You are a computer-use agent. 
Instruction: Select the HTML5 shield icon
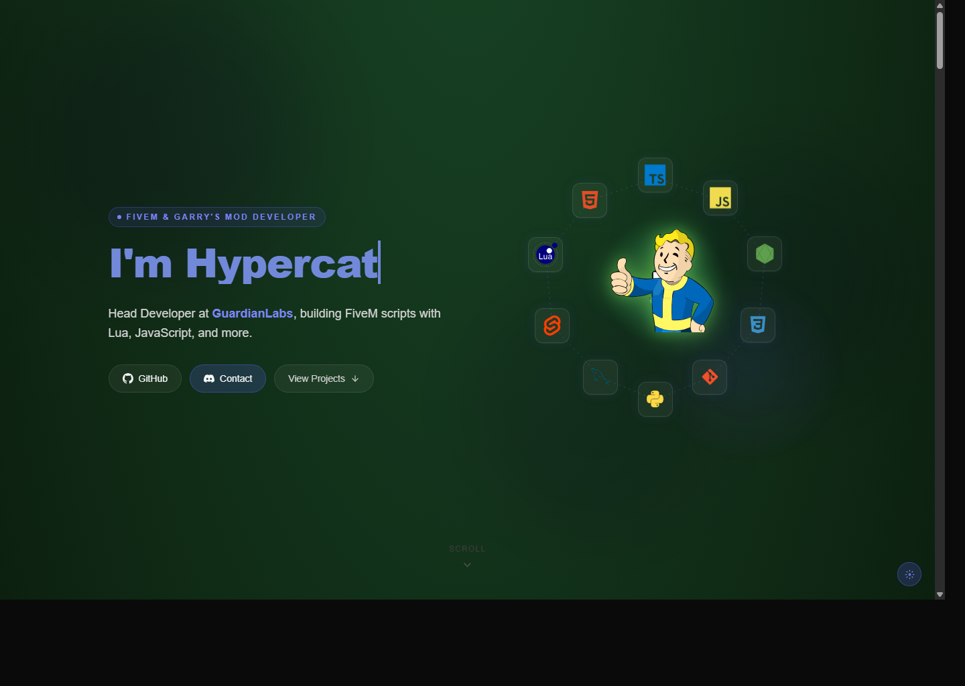[x=590, y=200]
